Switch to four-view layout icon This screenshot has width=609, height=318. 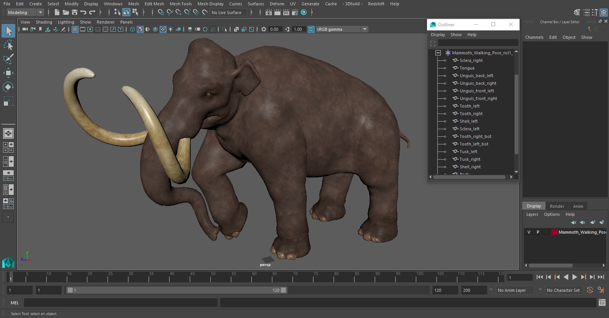[x=8, y=147]
